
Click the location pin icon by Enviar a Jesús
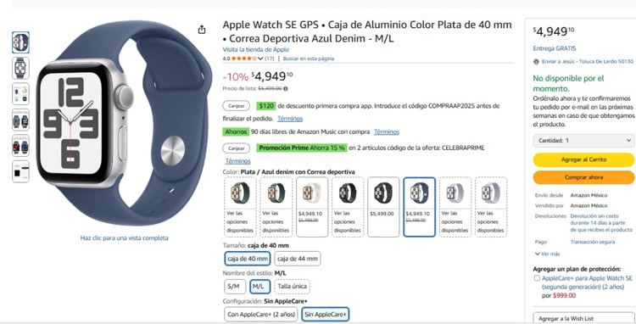[x=536, y=62]
